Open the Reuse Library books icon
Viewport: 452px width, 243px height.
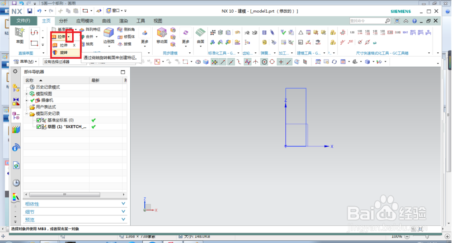tap(16, 130)
